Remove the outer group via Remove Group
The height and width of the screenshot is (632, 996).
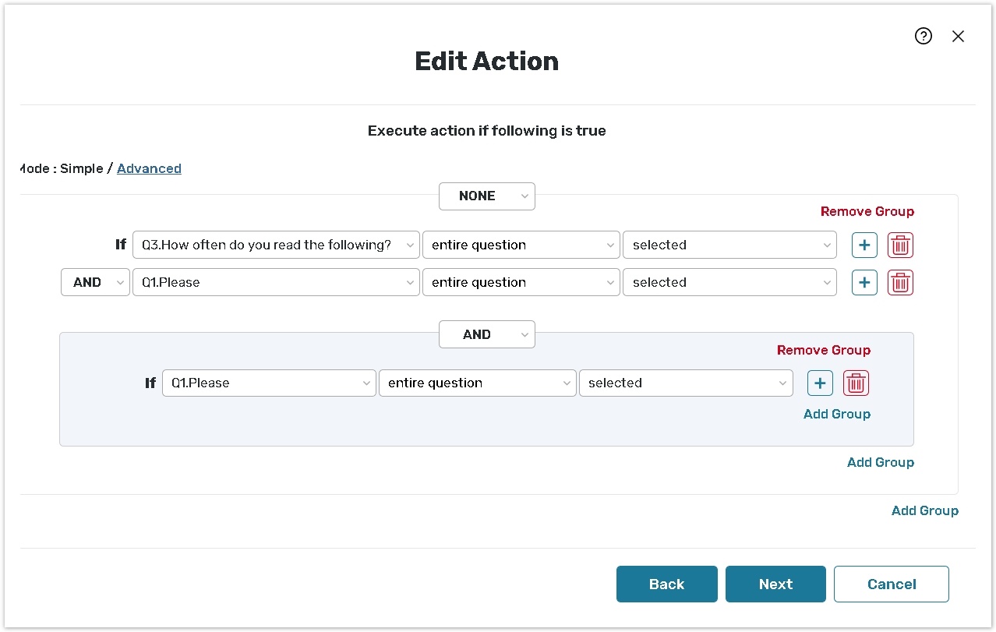tap(867, 211)
